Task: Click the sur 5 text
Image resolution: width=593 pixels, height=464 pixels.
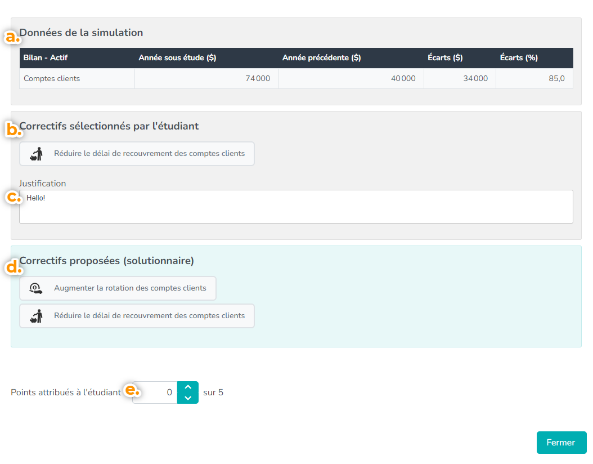Action: [x=213, y=392]
